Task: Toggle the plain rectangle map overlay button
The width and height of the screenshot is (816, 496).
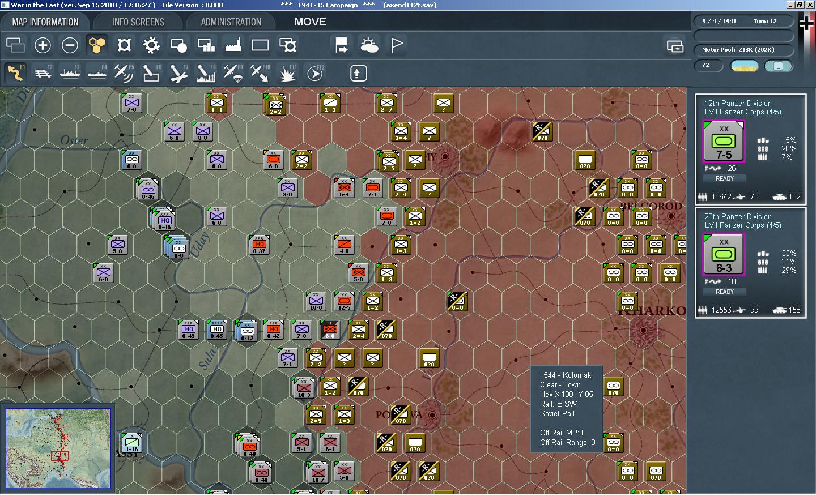Action: [260, 45]
